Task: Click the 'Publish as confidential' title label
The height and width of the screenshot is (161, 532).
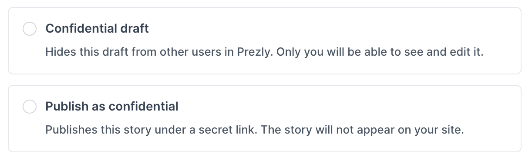Action: (112, 107)
